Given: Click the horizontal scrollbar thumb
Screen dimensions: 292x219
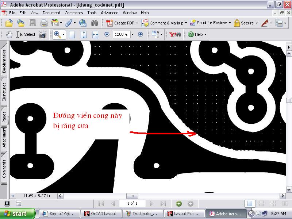Looking at the screenshot, I should click(x=132, y=196).
